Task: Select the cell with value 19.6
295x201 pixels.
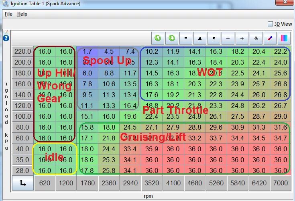Action: pos(130,116)
